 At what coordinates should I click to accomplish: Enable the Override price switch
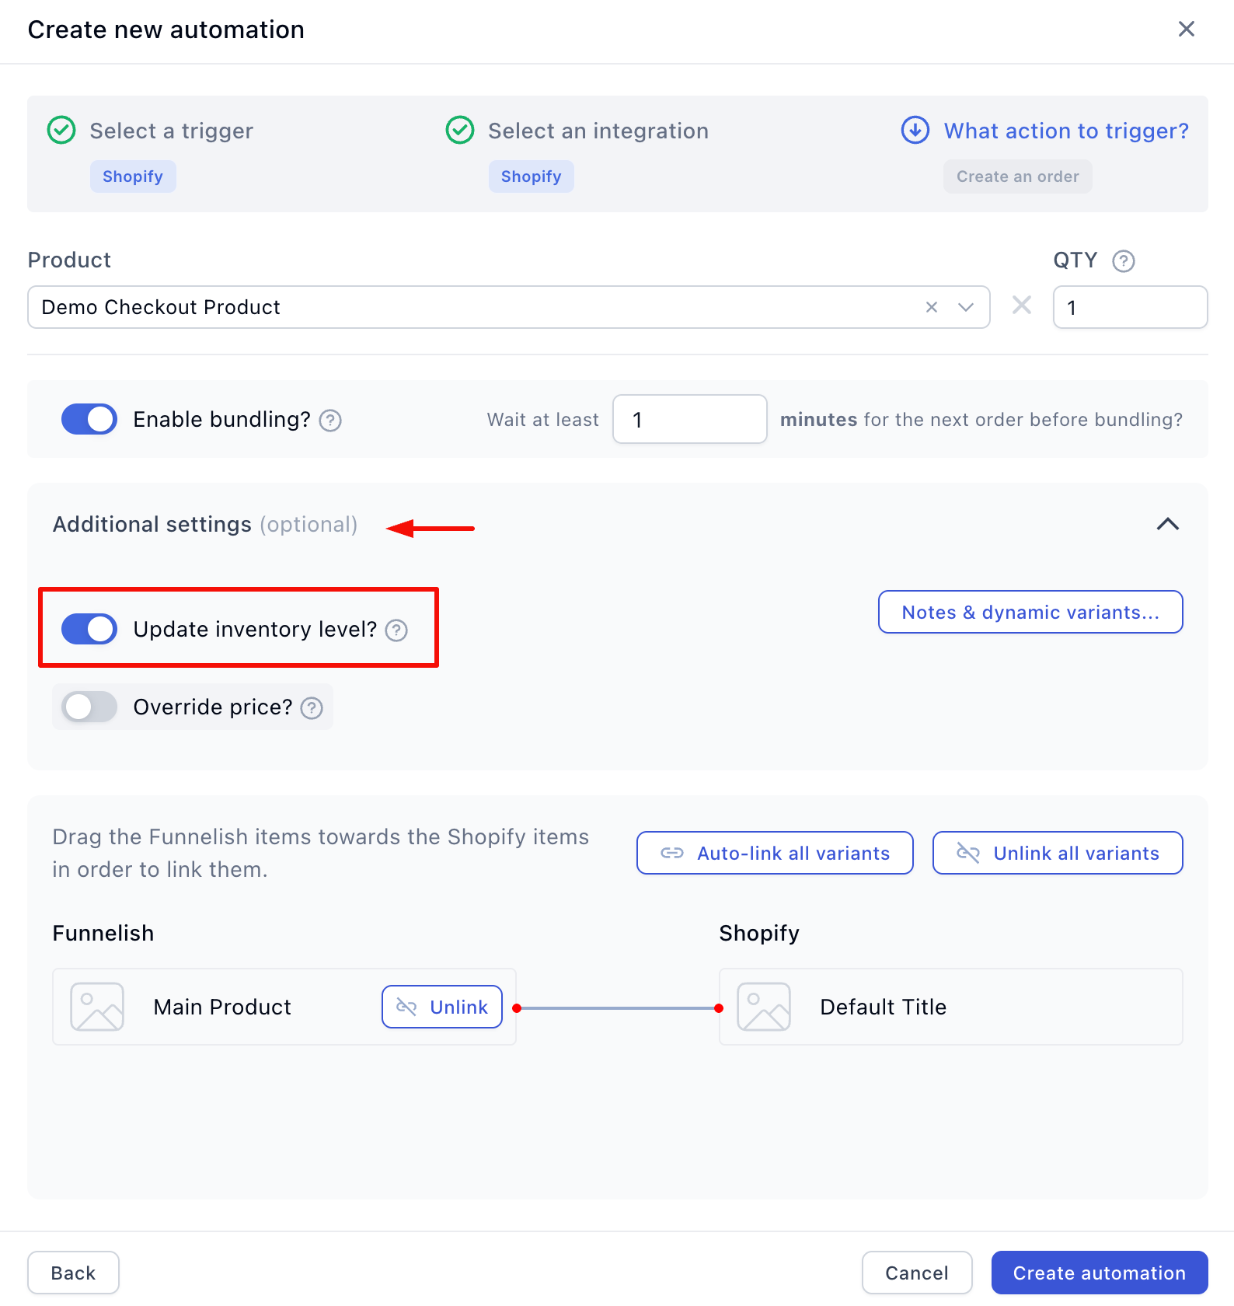click(x=89, y=707)
